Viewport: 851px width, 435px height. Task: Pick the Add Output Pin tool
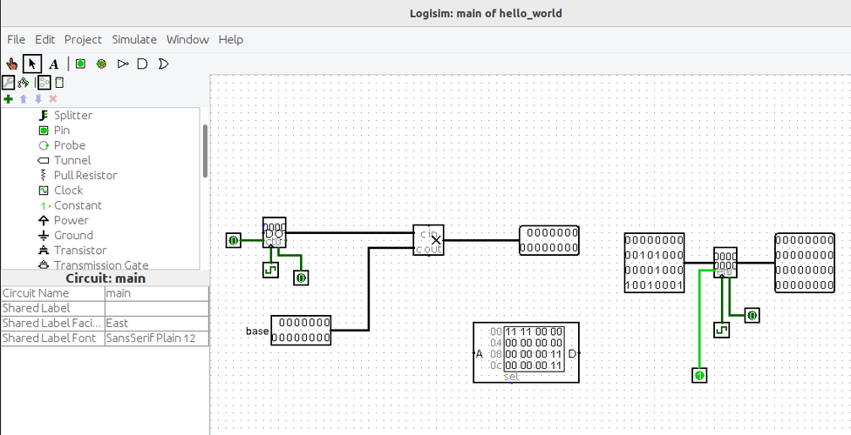[101, 64]
